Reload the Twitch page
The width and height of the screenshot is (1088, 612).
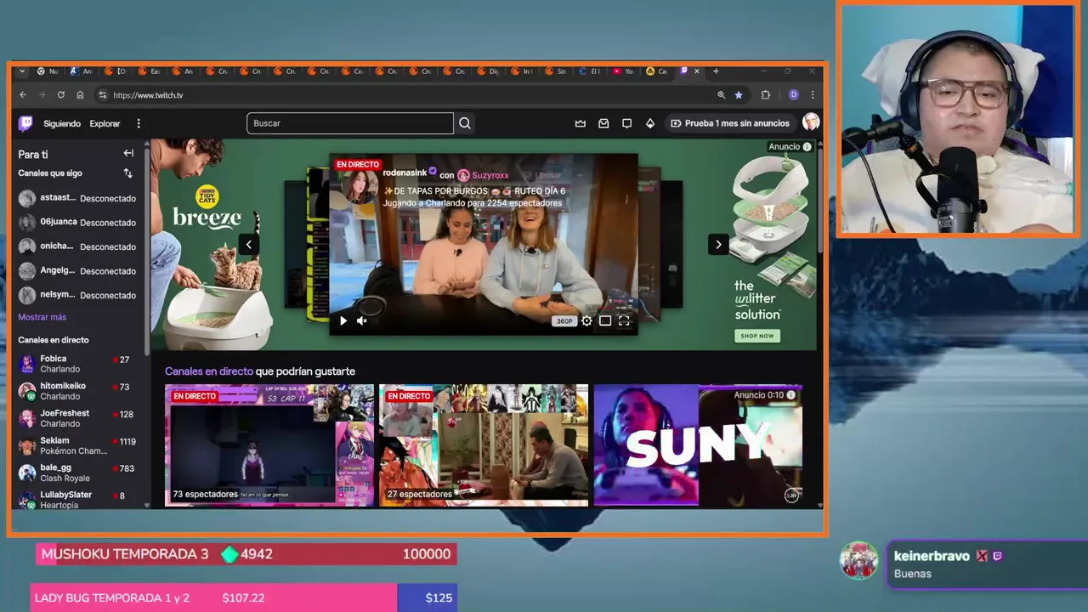point(61,95)
